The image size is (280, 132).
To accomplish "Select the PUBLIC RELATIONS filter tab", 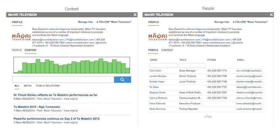I will pyautogui.click(x=48, y=86).
